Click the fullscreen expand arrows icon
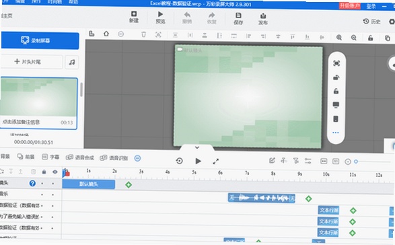The width and height of the screenshot is (395, 245). (215, 162)
